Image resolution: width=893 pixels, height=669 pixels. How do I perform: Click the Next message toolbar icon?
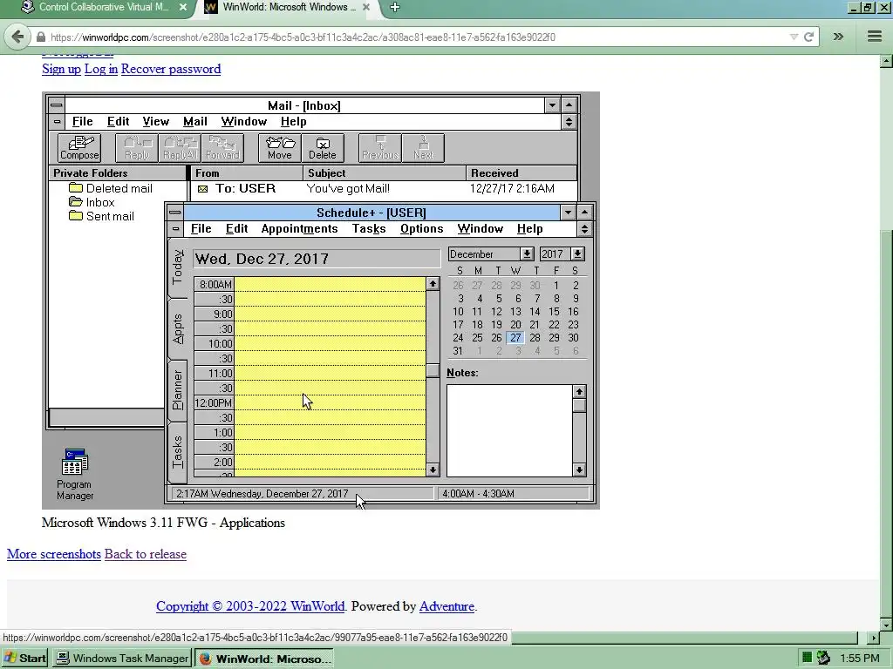pyautogui.click(x=423, y=148)
